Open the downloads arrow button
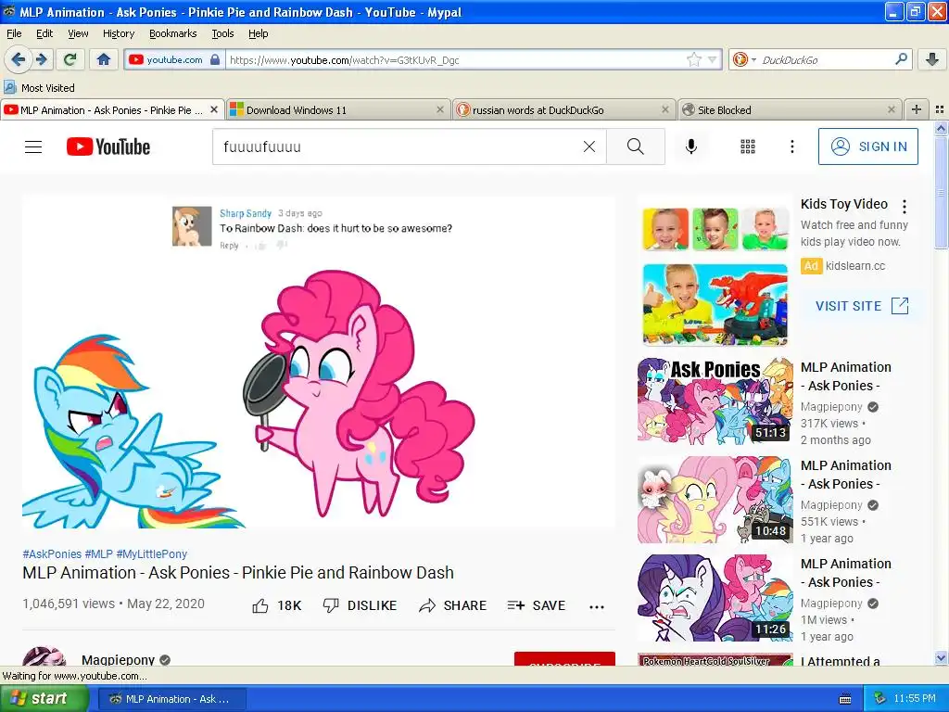Screen dimensions: 949x712 coord(932,59)
